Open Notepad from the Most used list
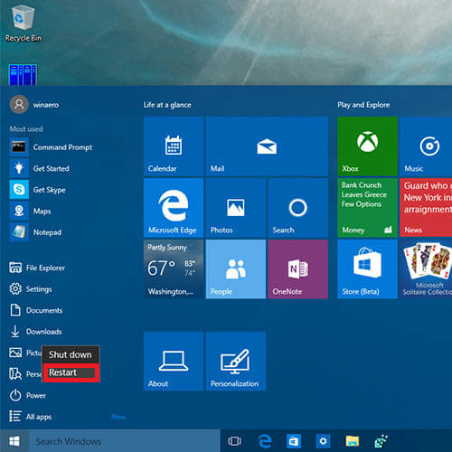 (36, 232)
